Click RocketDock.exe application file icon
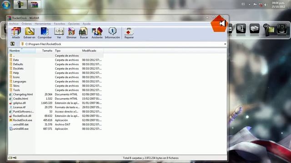The width and height of the screenshot is (291, 163). [x=11, y=120]
